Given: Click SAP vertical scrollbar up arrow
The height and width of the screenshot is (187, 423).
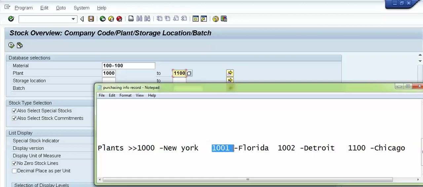Looking at the screenshot, I should pyautogui.click(x=420, y=55).
